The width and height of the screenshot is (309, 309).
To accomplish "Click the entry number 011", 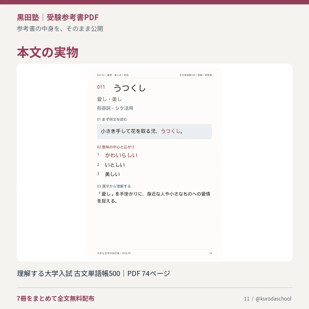I will coord(101,87).
